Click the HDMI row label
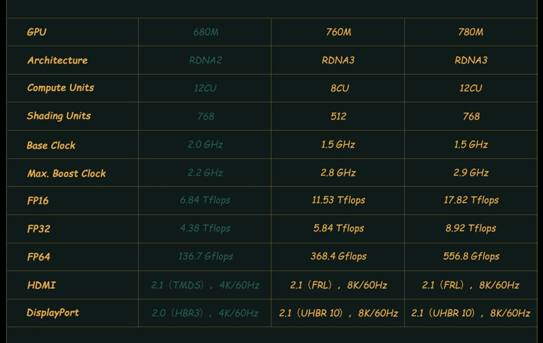 pyautogui.click(x=41, y=285)
